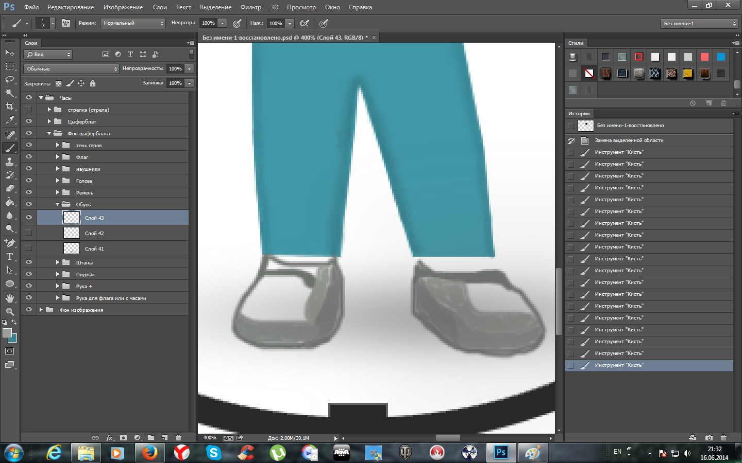Screen dimensions: 742x463
Task: Open workspace dropdown Без имени-1
Action: click(699, 23)
